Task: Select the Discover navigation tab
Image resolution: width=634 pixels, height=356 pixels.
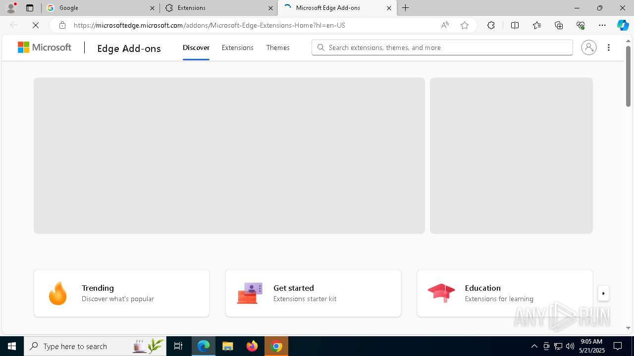Action: (x=196, y=47)
